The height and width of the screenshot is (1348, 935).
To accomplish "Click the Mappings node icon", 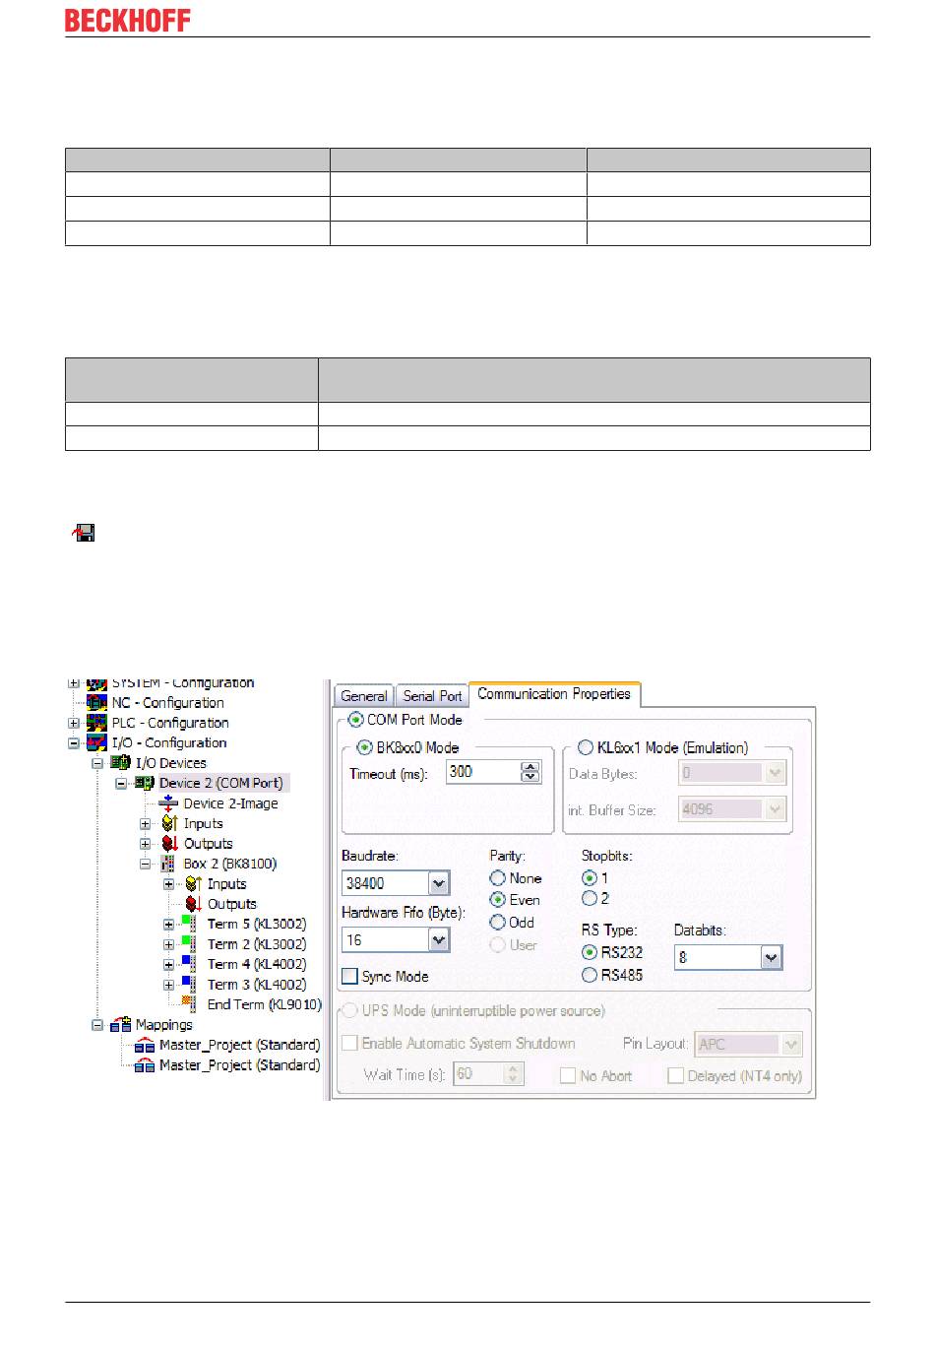I will [120, 1025].
